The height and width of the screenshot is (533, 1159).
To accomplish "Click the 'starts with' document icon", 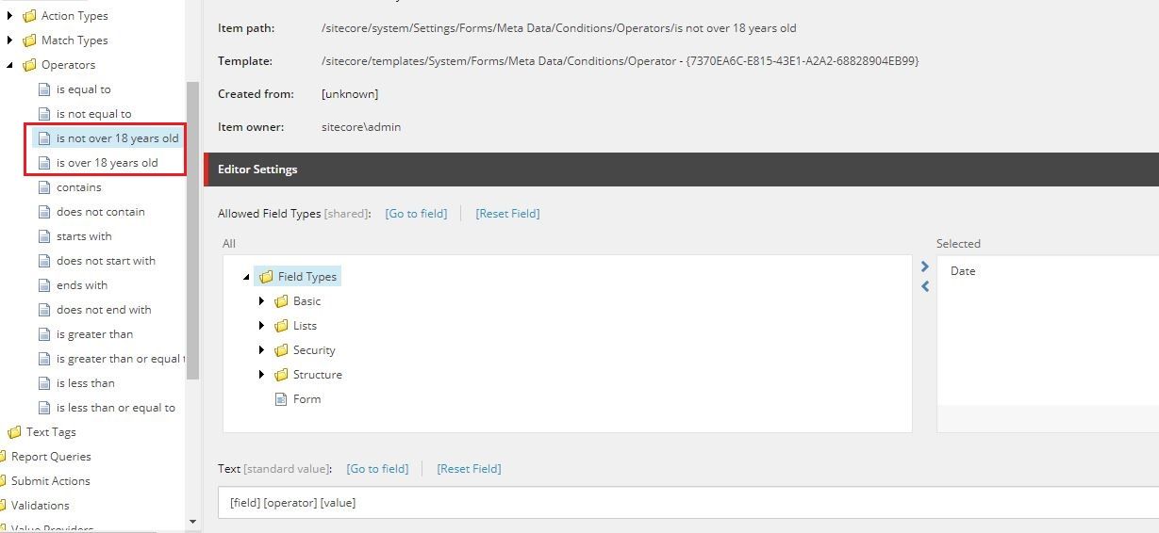I will (x=44, y=236).
